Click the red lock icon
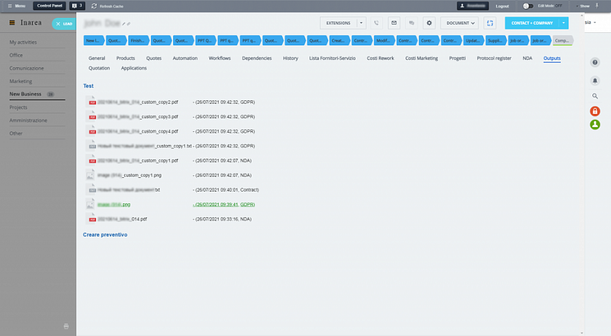The height and width of the screenshot is (336, 611). [x=595, y=111]
